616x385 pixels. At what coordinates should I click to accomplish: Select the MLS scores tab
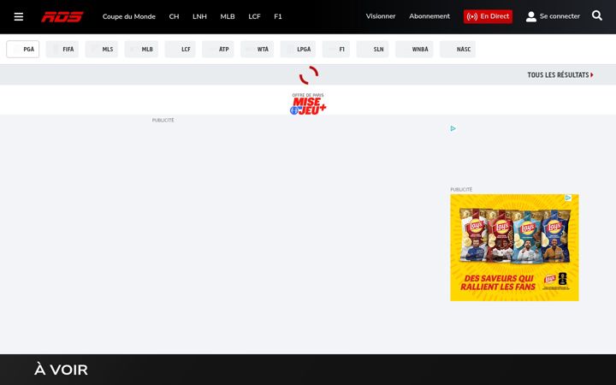[x=101, y=49]
